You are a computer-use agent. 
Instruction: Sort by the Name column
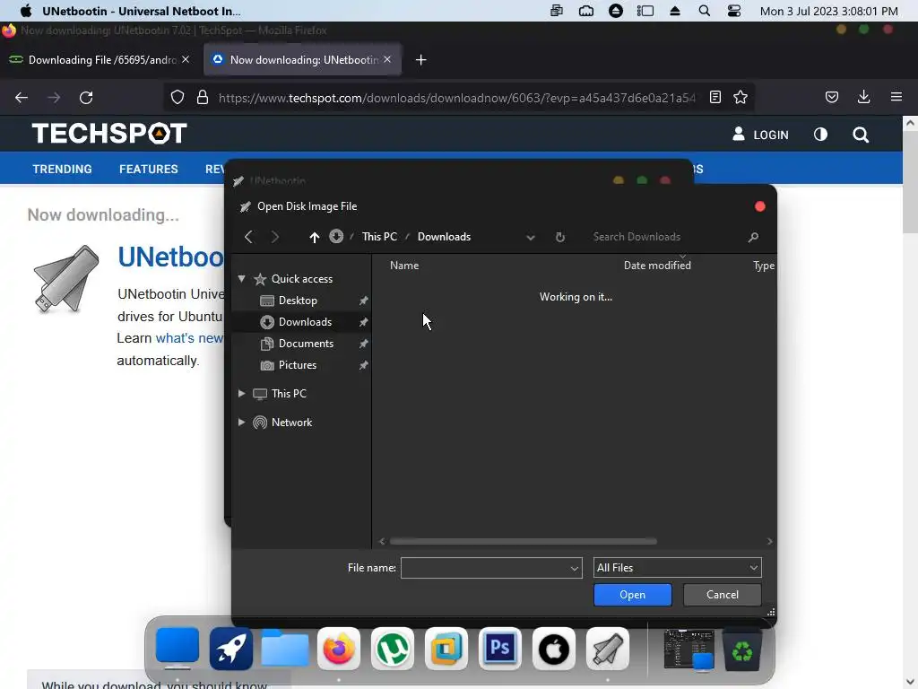tap(404, 266)
